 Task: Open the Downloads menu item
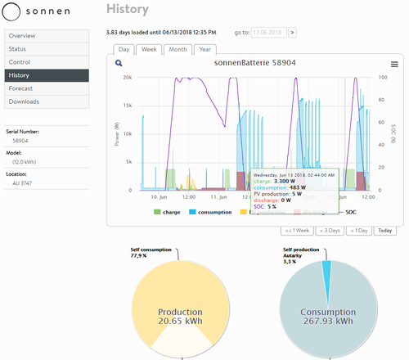coord(47,101)
